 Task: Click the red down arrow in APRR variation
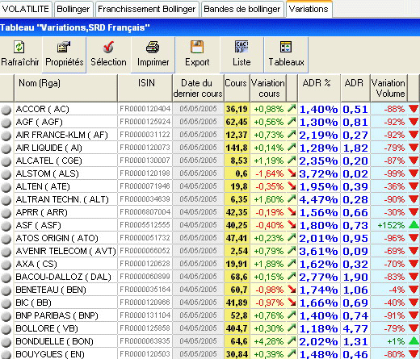(292, 212)
